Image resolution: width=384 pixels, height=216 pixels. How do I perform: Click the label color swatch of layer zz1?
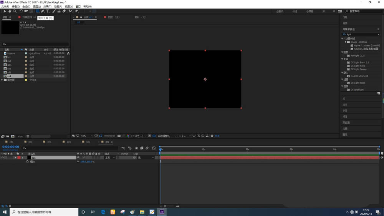pyautogui.click(x=19, y=158)
